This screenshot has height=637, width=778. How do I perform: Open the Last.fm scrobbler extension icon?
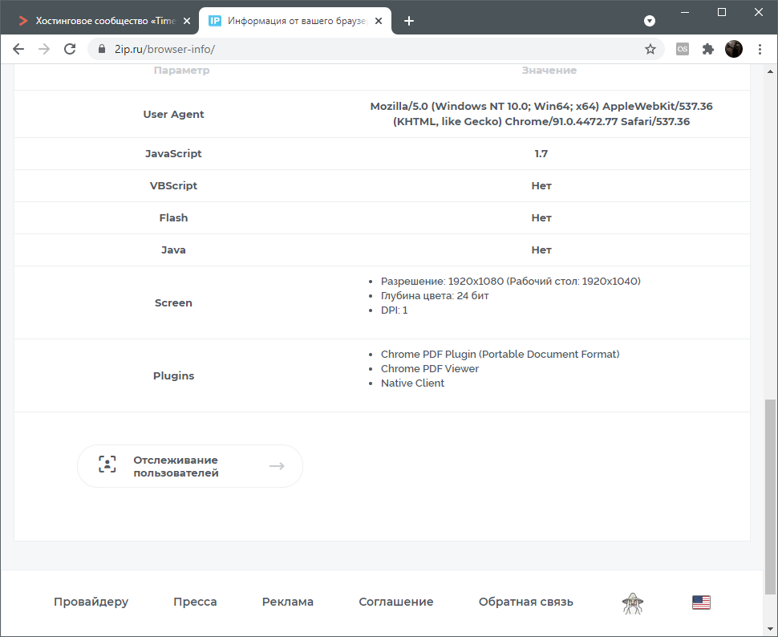click(683, 49)
